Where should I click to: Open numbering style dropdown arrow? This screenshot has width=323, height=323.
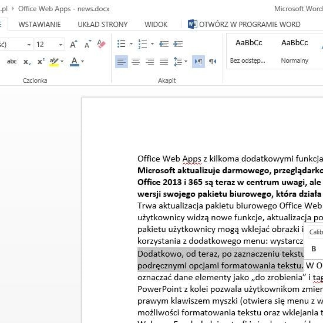coord(152,43)
